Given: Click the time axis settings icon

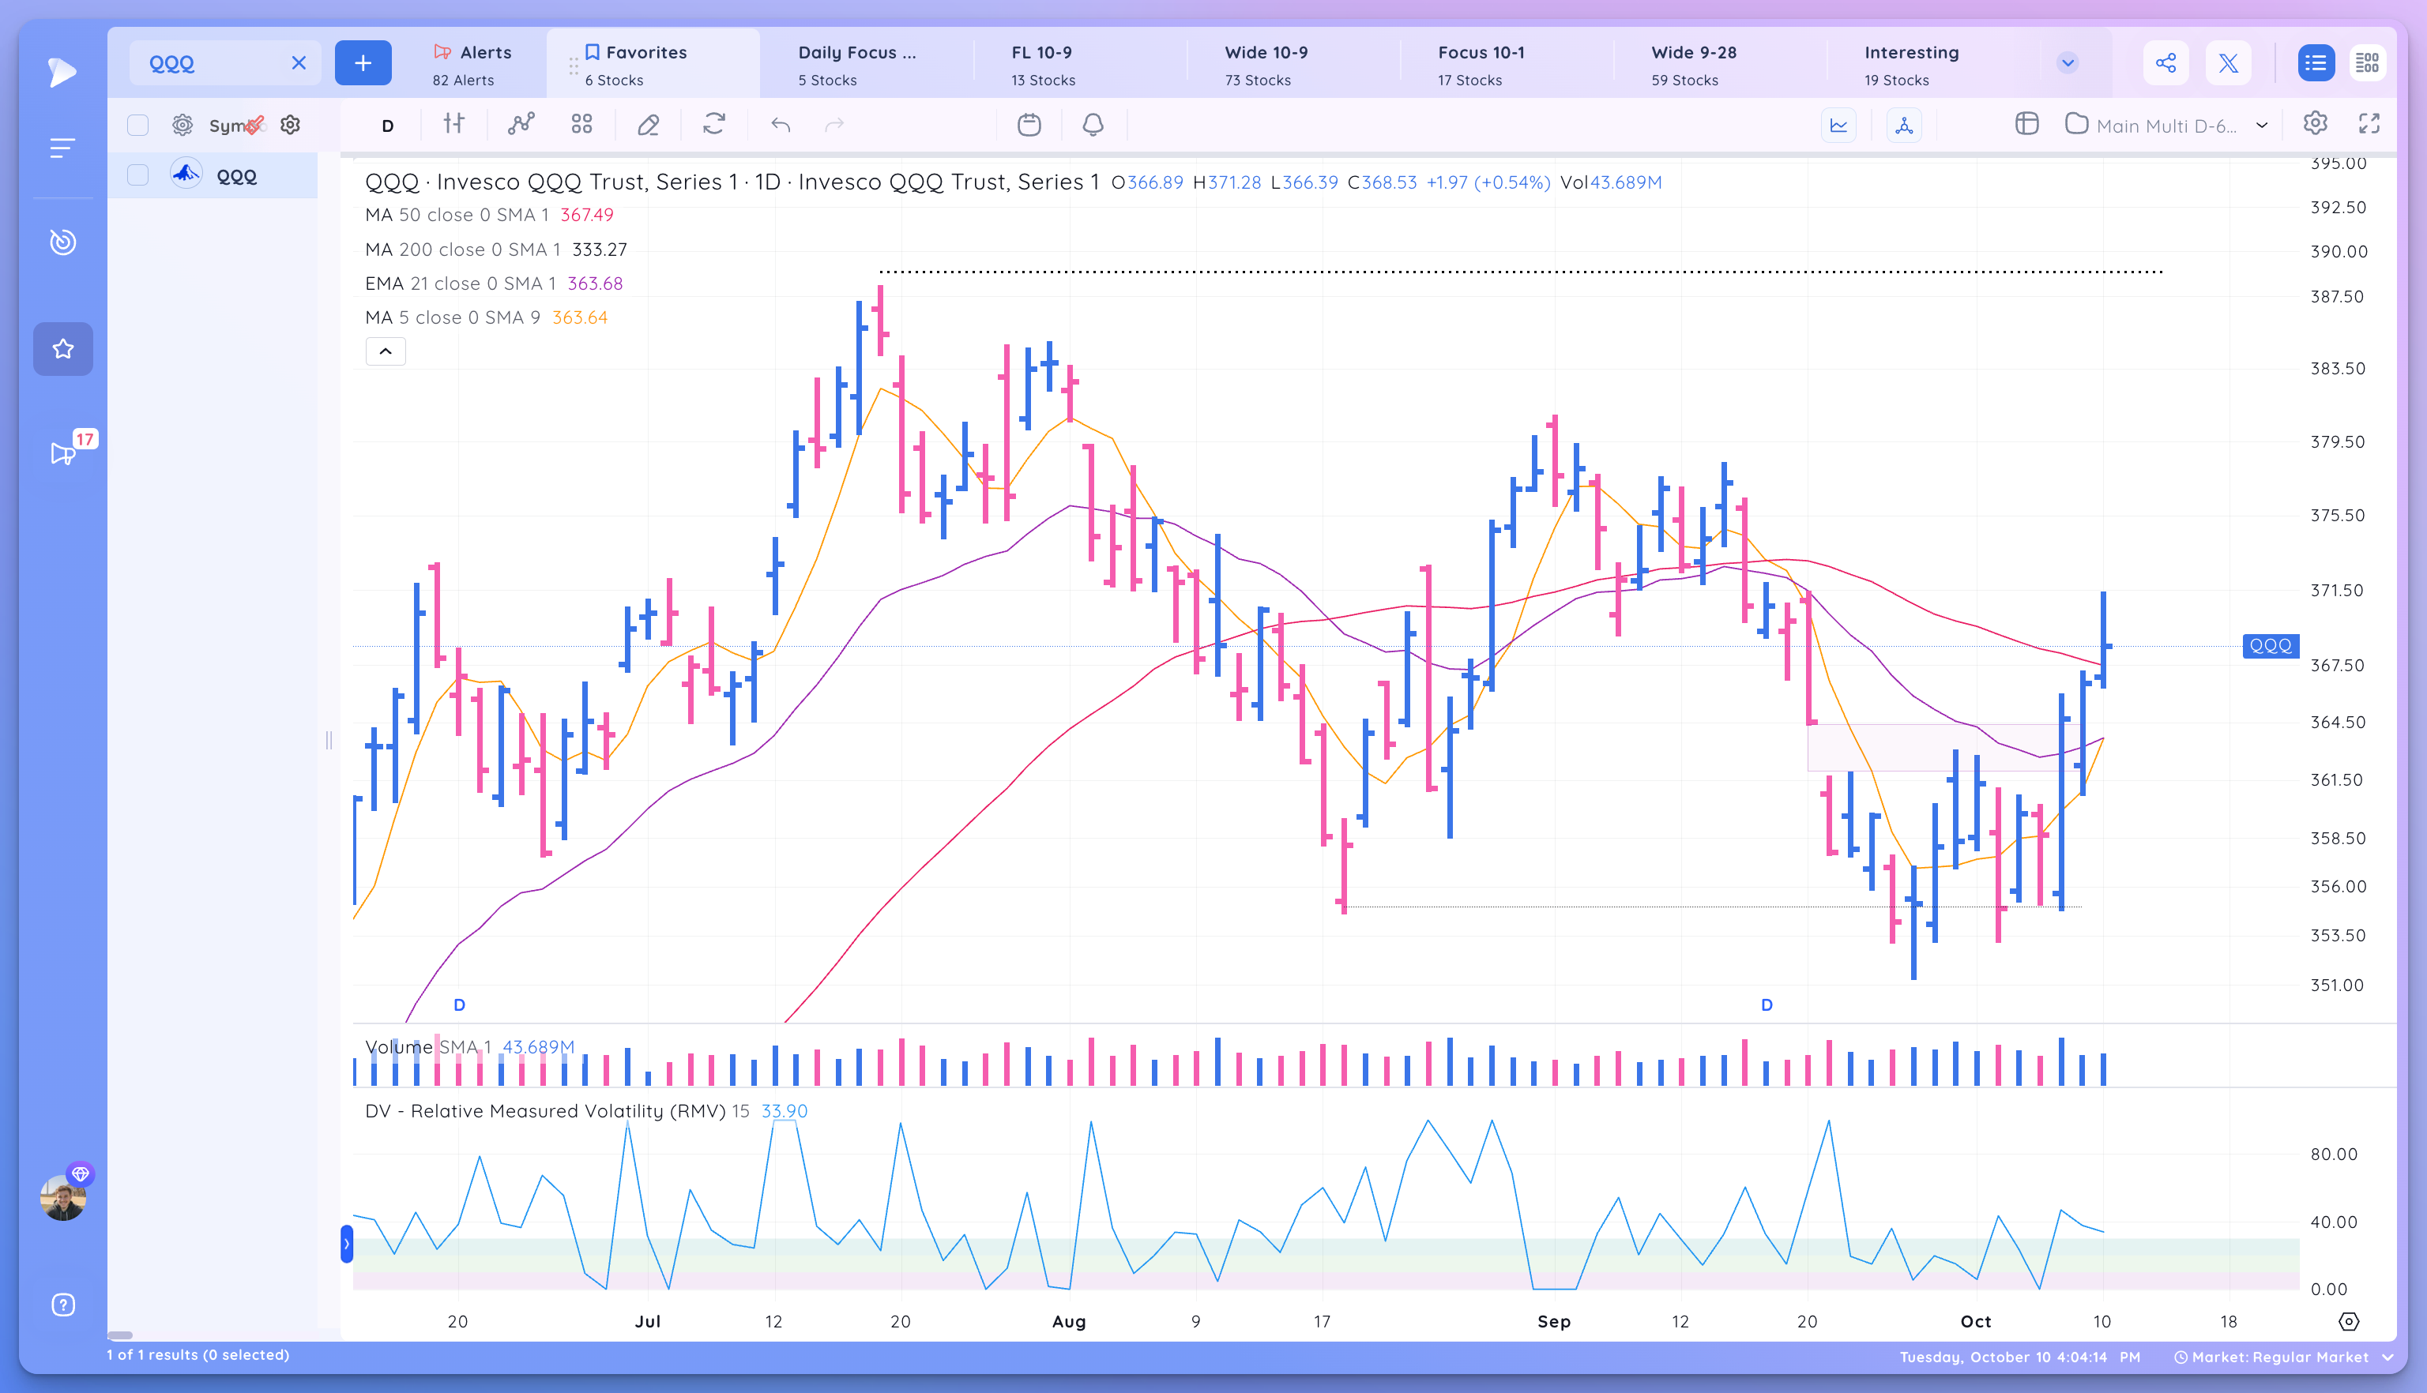Looking at the screenshot, I should [2349, 1321].
